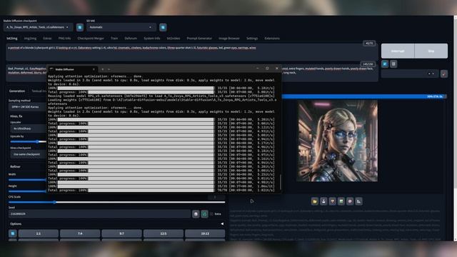Select the Generation sub-tab

17,91
